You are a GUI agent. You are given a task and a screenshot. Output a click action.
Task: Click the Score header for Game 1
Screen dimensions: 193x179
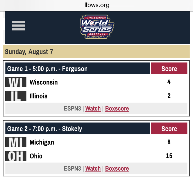point(169,68)
